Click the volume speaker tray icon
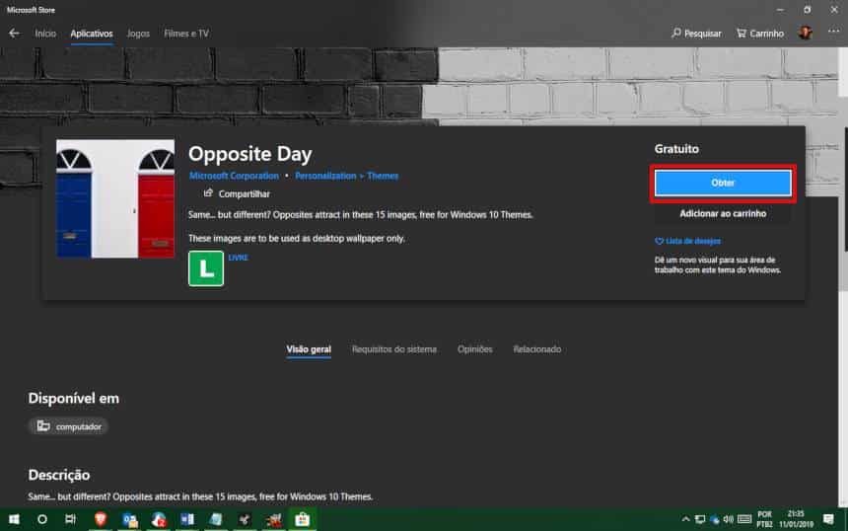The image size is (848, 531). pos(729,519)
